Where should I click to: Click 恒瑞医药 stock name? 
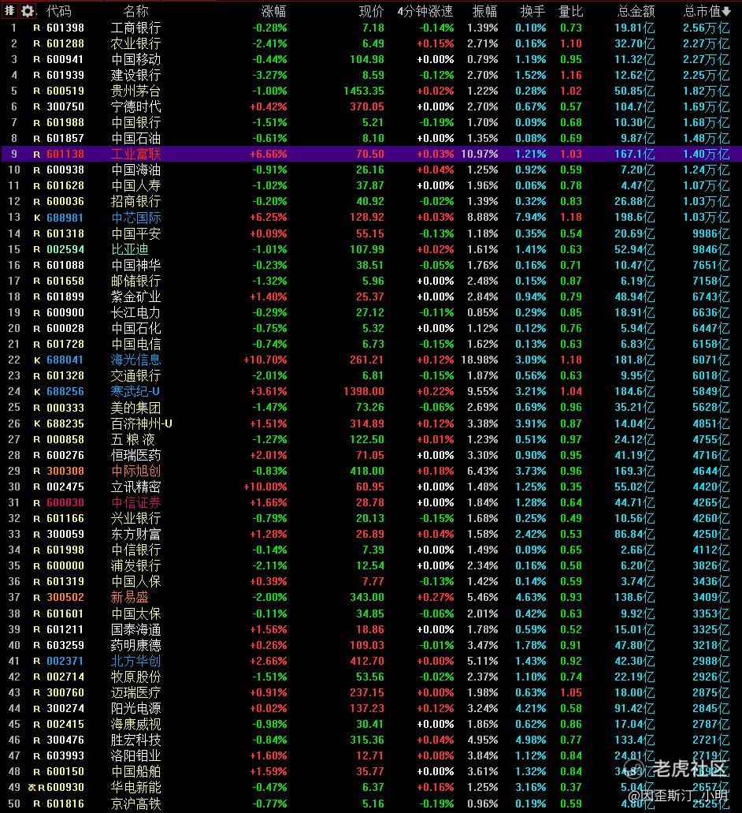pyautogui.click(x=135, y=455)
